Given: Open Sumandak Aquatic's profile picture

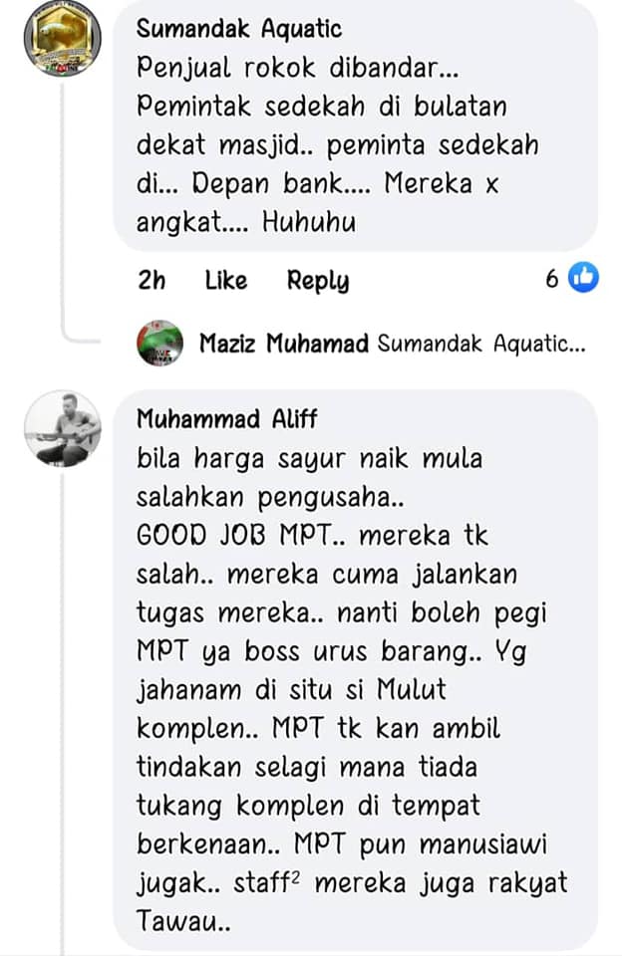Looking at the screenshot, I should click(62, 39).
